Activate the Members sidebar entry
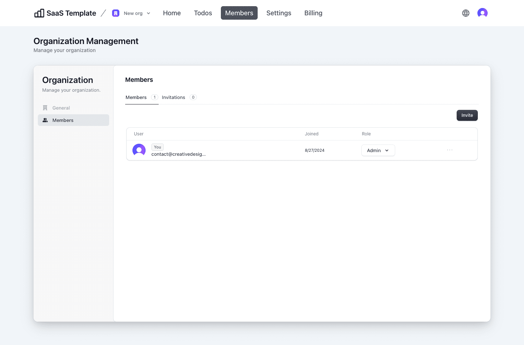The image size is (524, 345). point(63,120)
